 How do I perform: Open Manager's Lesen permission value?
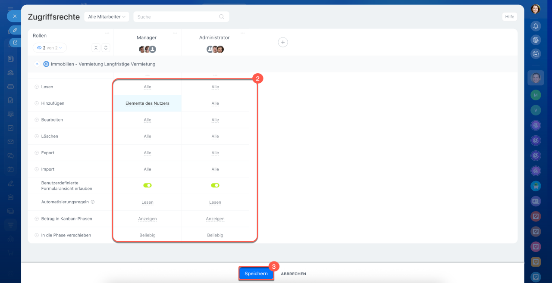pos(147,87)
